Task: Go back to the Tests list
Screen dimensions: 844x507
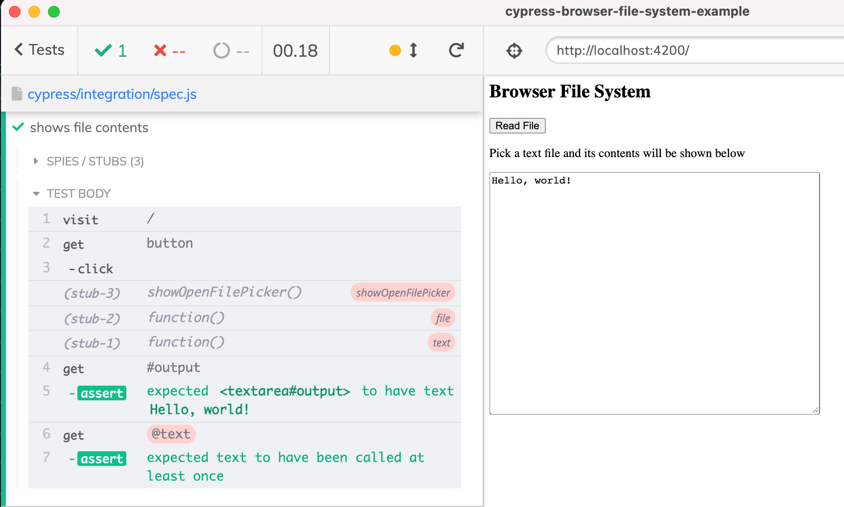Action: (x=45, y=49)
